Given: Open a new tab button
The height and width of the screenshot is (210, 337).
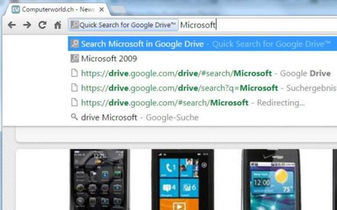Looking at the screenshot, I should click(x=118, y=10).
